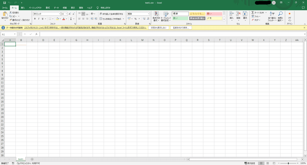This screenshot has height=165, width=307.
Task: Click 名前を付けて保存... button
Action: coord(181,27)
